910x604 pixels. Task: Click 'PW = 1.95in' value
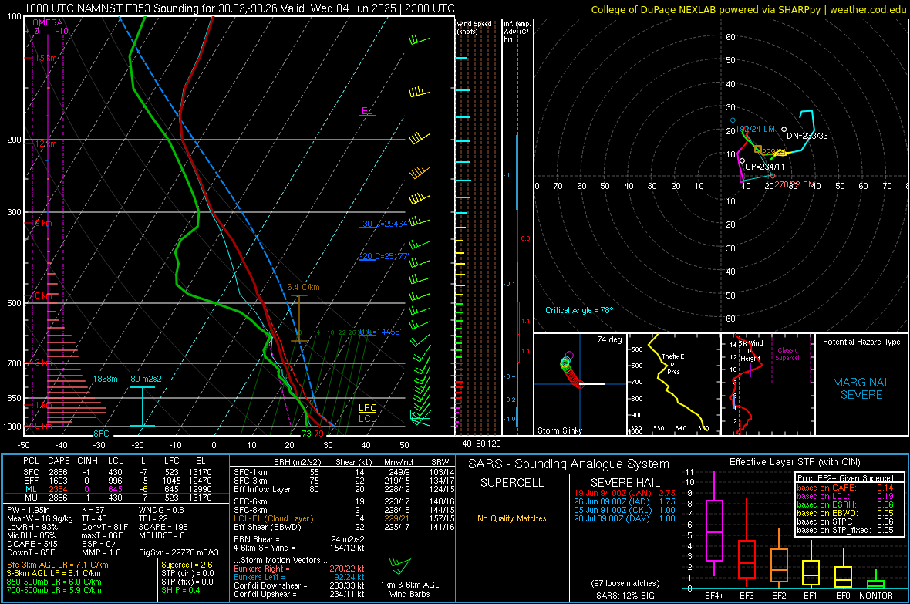[29, 510]
